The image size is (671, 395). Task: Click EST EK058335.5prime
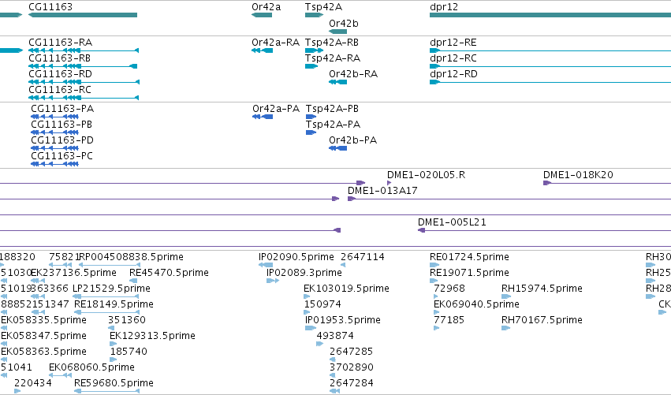pyautogui.click(x=43, y=321)
